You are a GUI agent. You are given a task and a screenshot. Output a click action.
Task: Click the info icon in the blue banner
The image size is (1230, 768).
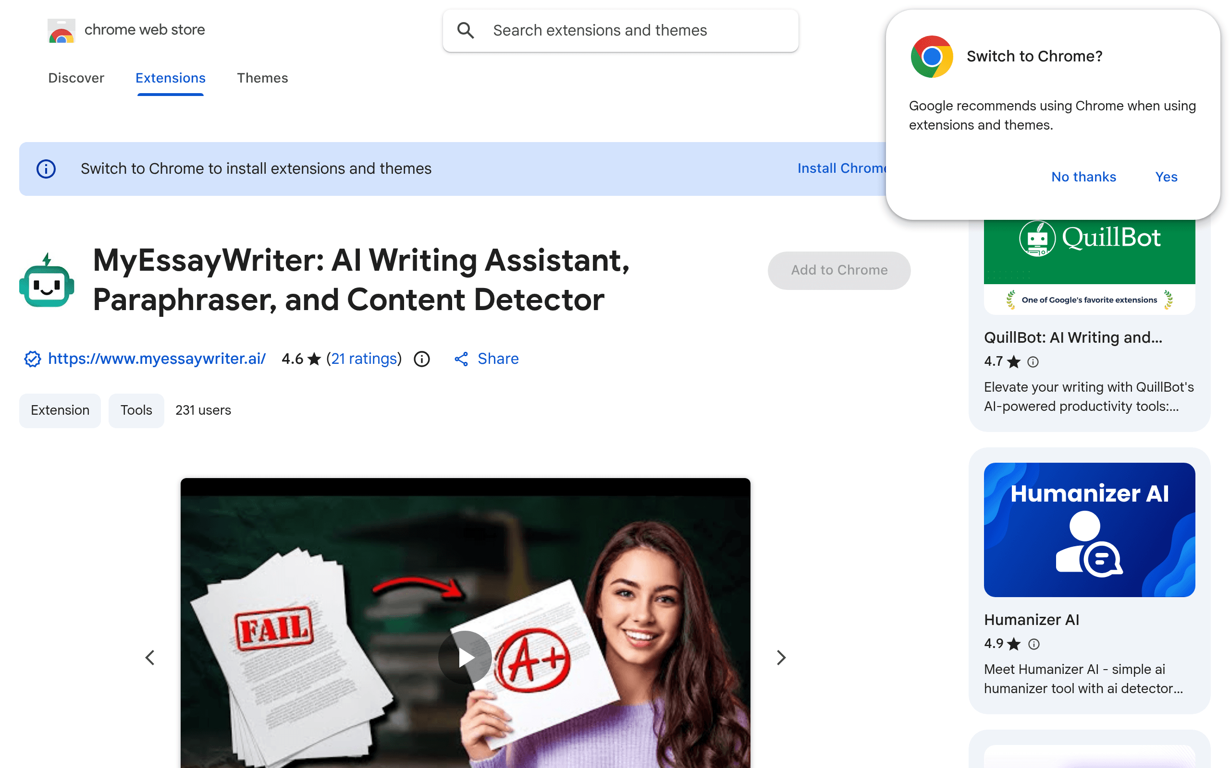pos(46,168)
